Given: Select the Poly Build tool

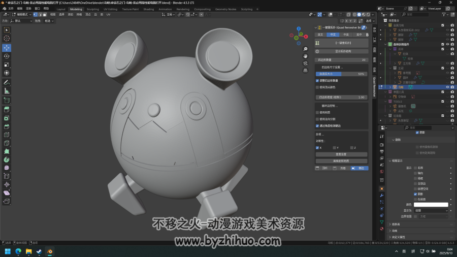Looking at the screenshot, I should click(x=7, y=151).
